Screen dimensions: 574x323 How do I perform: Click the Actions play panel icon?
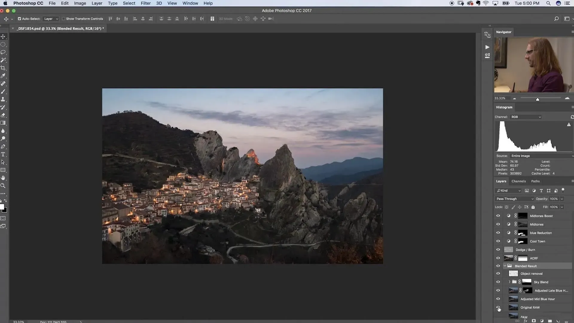(487, 47)
